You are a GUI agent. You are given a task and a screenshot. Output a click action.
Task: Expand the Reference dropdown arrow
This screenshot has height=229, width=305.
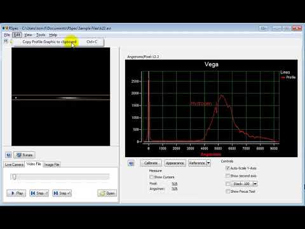click(x=208, y=163)
